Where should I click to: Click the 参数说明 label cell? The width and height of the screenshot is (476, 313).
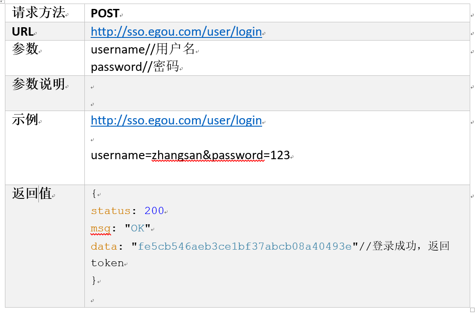pos(45,93)
